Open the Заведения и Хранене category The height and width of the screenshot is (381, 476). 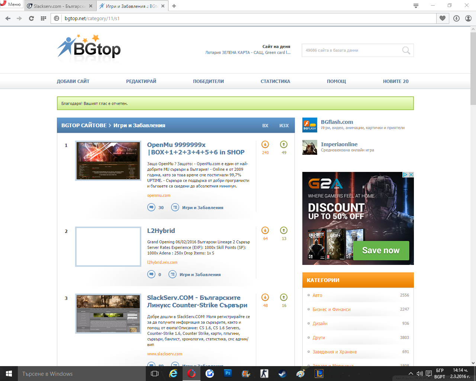(334, 352)
